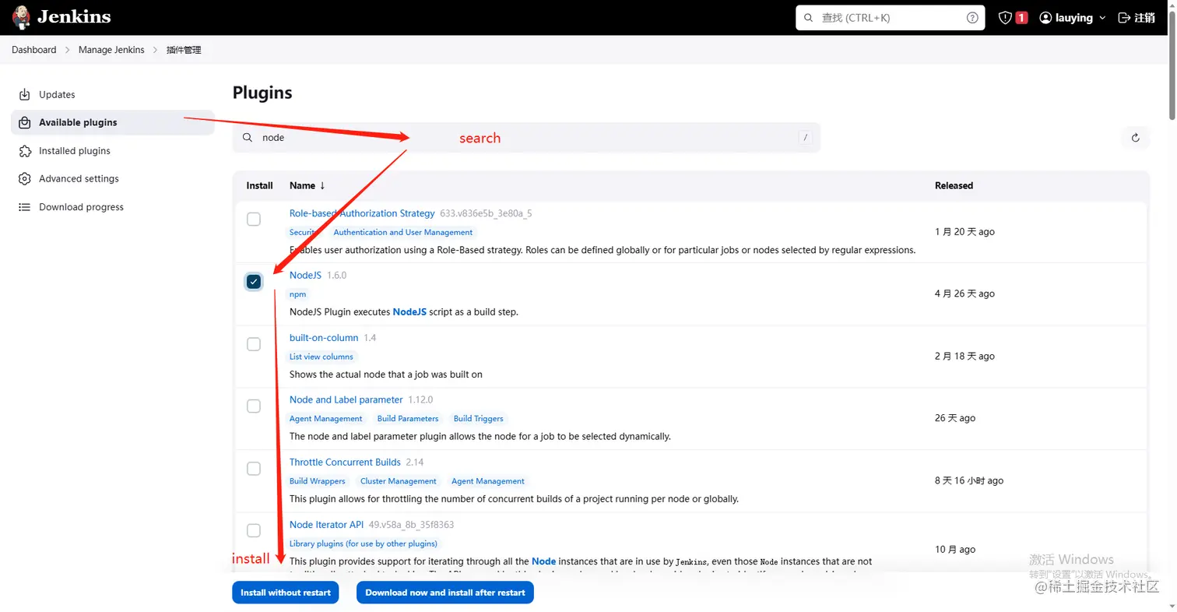Open the NodeJS plugin name link
Screen dimensions: 1177x612
(x=305, y=276)
